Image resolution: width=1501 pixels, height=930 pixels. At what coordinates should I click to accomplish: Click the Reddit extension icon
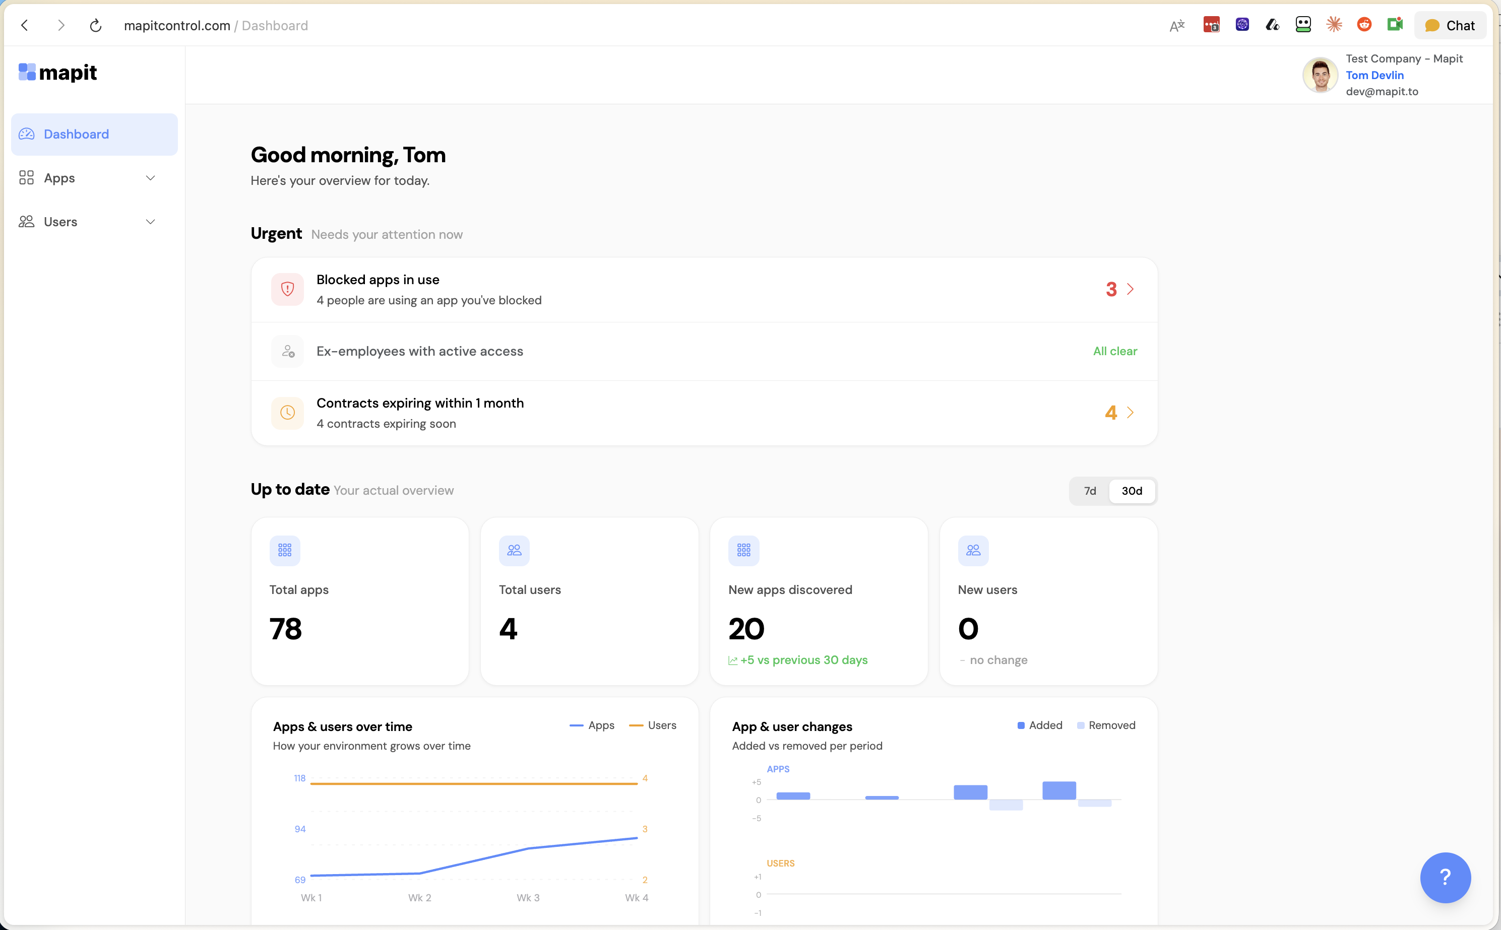click(1364, 25)
